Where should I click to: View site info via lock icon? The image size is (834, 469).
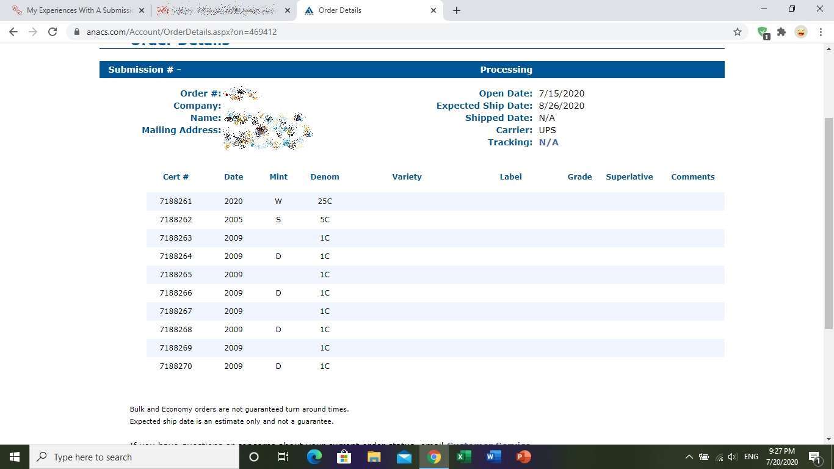(76, 32)
